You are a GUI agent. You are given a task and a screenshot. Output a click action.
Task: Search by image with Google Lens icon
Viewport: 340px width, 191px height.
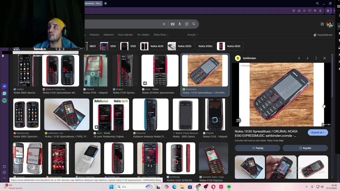pyautogui.click(x=187, y=24)
